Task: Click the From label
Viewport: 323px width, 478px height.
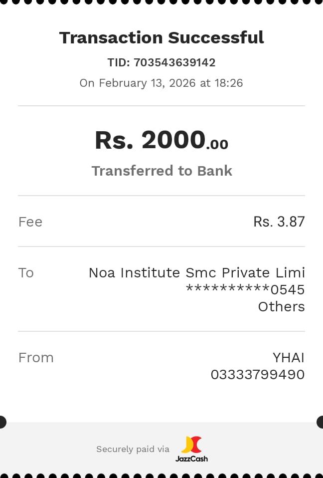Action: pyautogui.click(x=36, y=357)
